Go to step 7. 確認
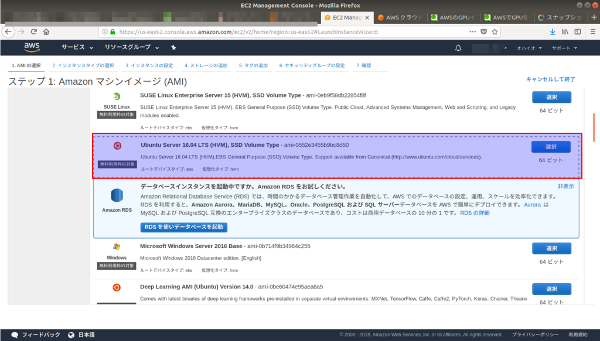 coord(364,66)
